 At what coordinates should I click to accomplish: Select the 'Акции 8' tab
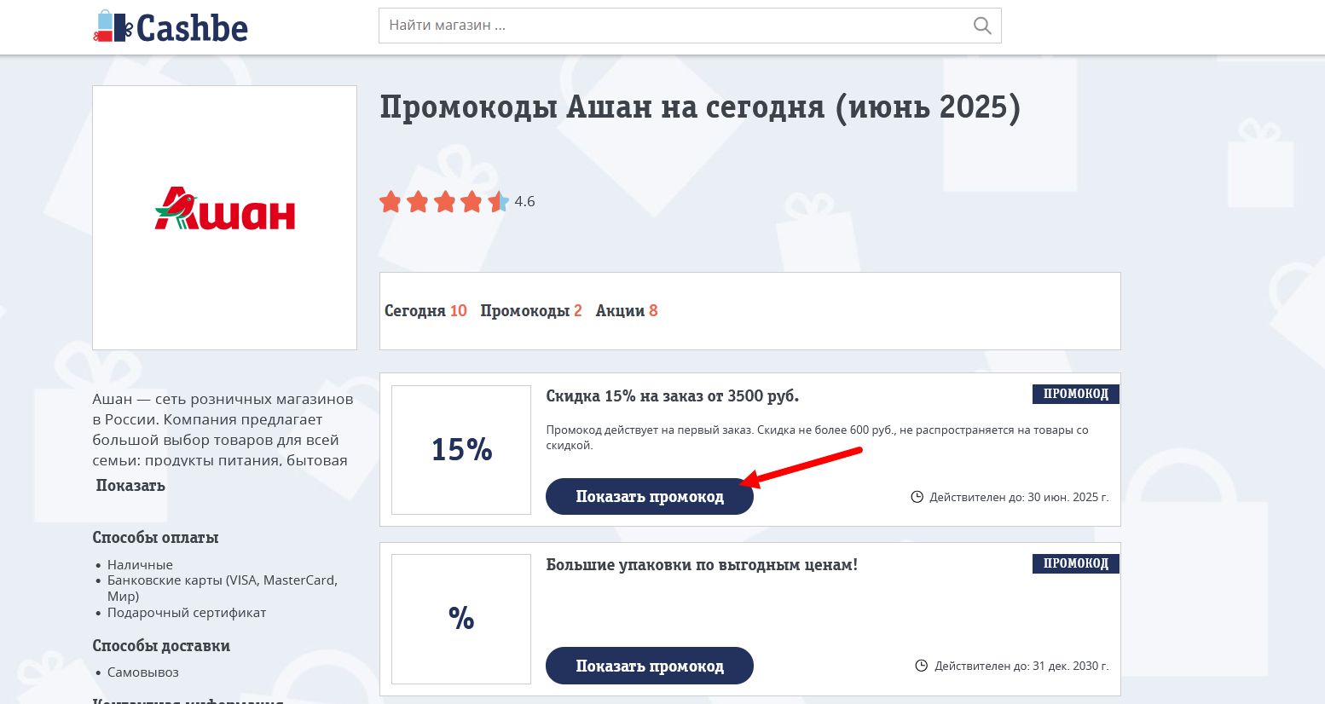[x=627, y=311]
